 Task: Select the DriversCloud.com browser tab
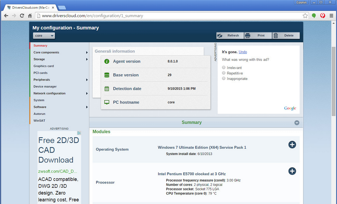(x=31, y=7)
